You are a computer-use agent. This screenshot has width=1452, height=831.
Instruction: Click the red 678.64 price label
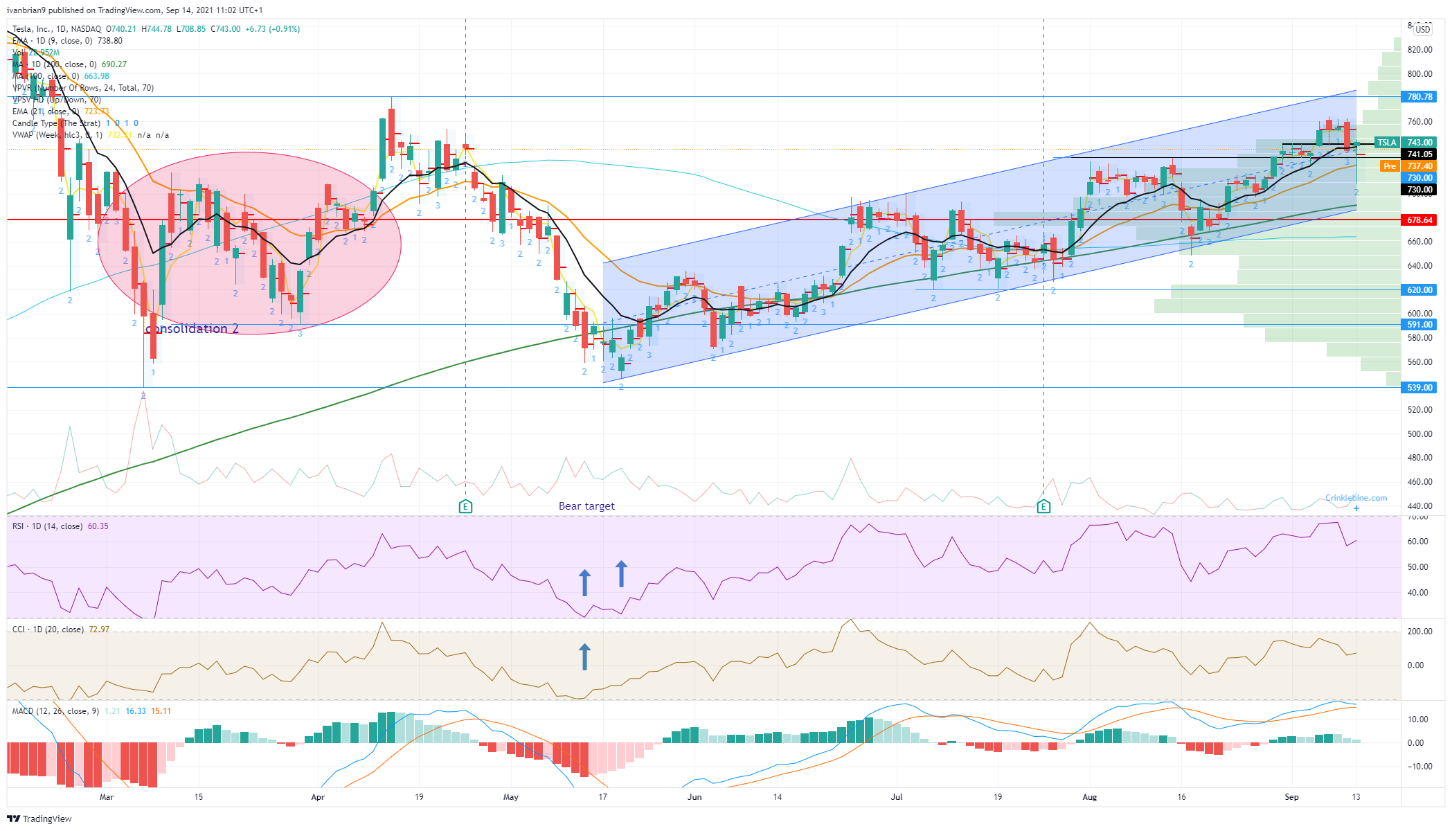point(1419,220)
